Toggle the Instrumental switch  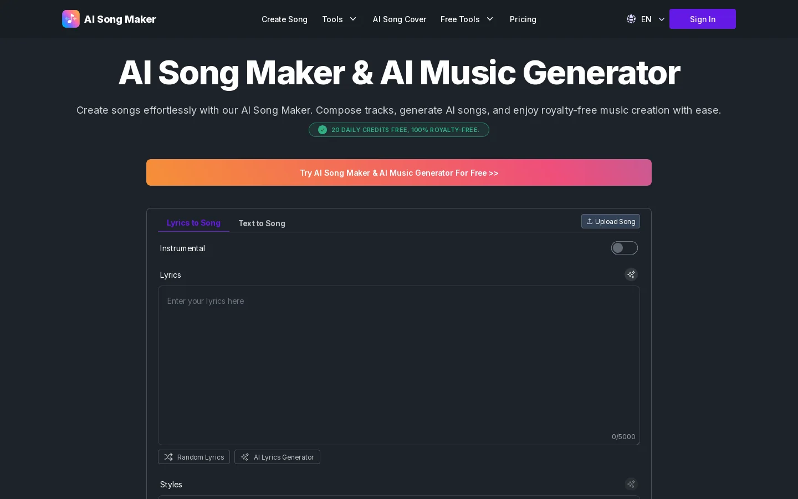pos(625,248)
